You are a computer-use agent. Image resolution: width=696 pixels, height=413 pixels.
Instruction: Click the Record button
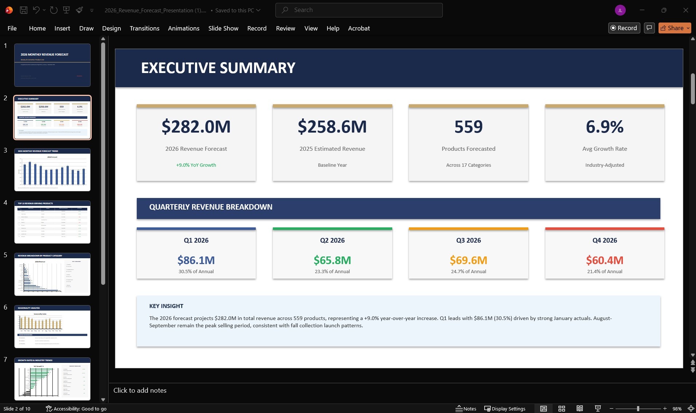click(623, 28)
